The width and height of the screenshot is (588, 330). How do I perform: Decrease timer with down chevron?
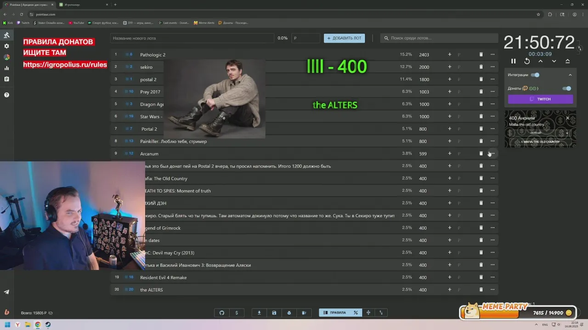pyautogui.click(x=554, y=61)
